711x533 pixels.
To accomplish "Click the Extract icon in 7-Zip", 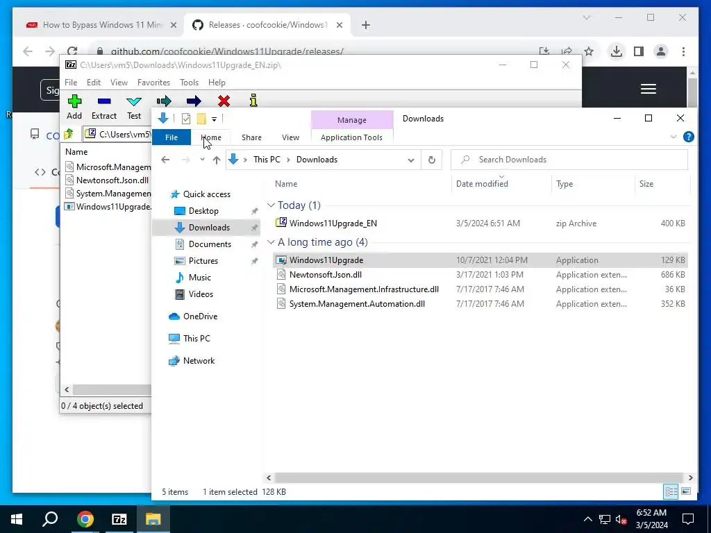I will 104,108.
